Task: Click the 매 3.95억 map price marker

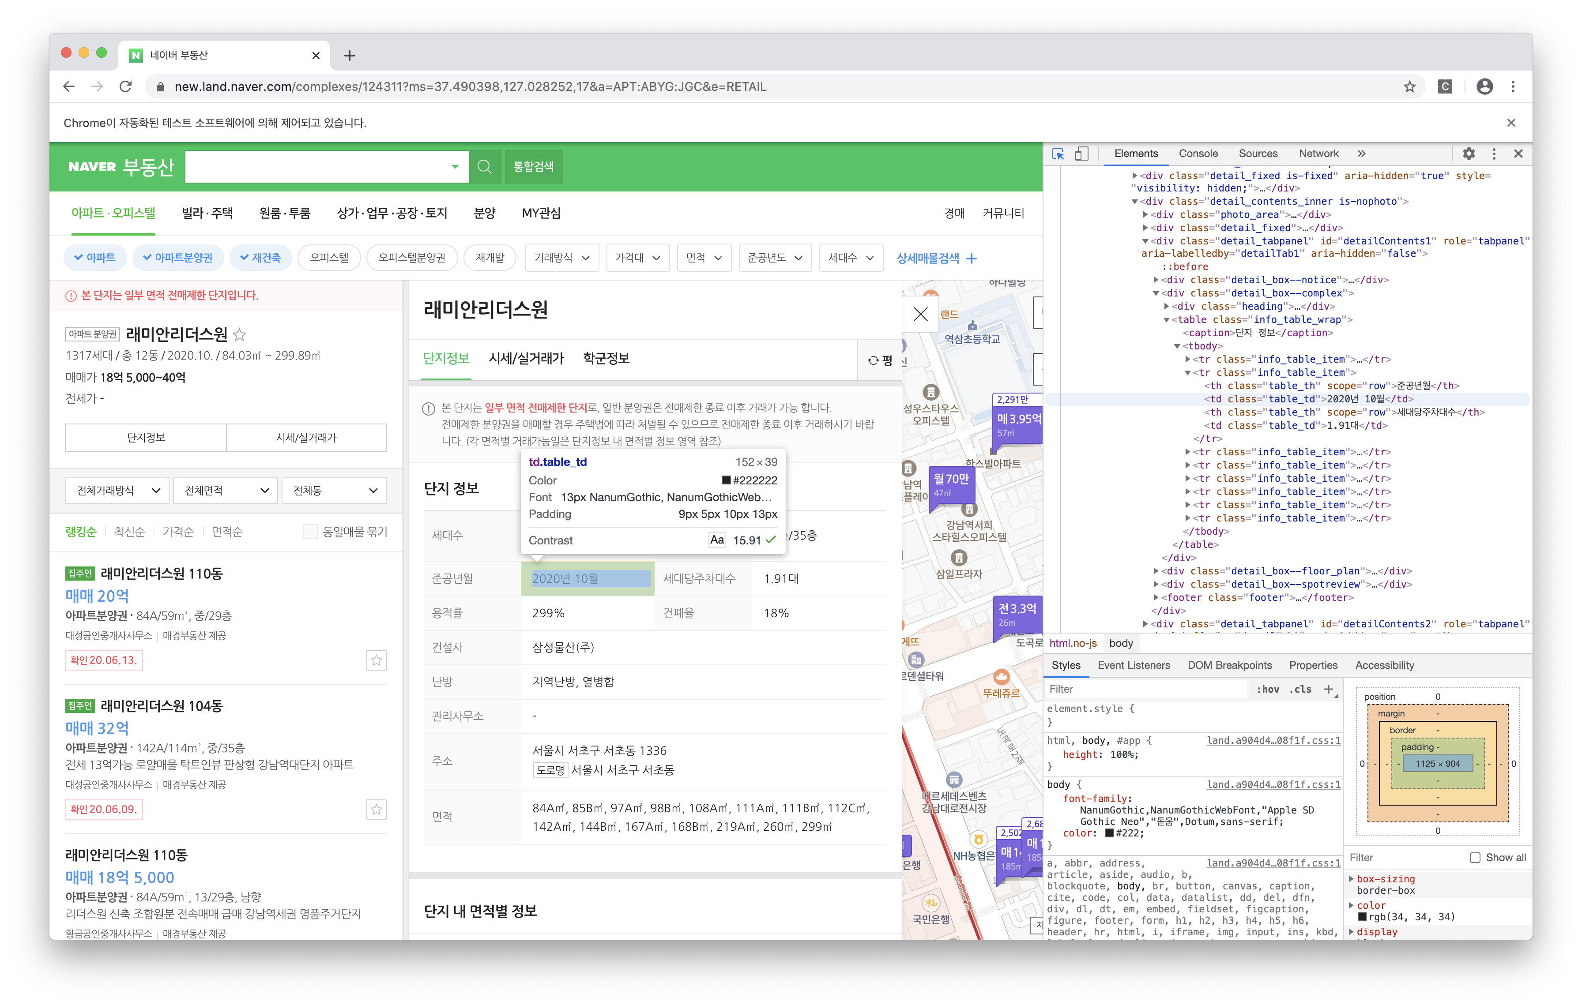Action: click(1017, 424)
